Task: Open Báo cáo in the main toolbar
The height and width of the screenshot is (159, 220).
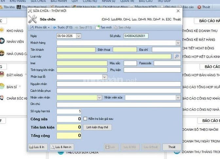Action: 186,7
